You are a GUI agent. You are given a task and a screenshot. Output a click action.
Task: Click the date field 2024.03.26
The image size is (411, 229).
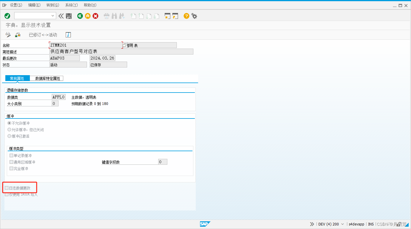pyautogui.click(x=102, y=58)
